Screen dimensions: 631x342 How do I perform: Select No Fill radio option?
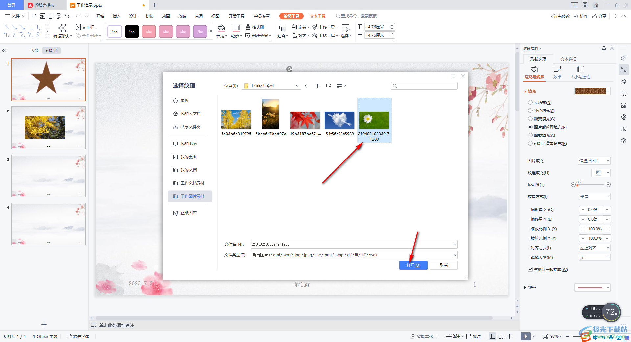(x=530, y=103)
